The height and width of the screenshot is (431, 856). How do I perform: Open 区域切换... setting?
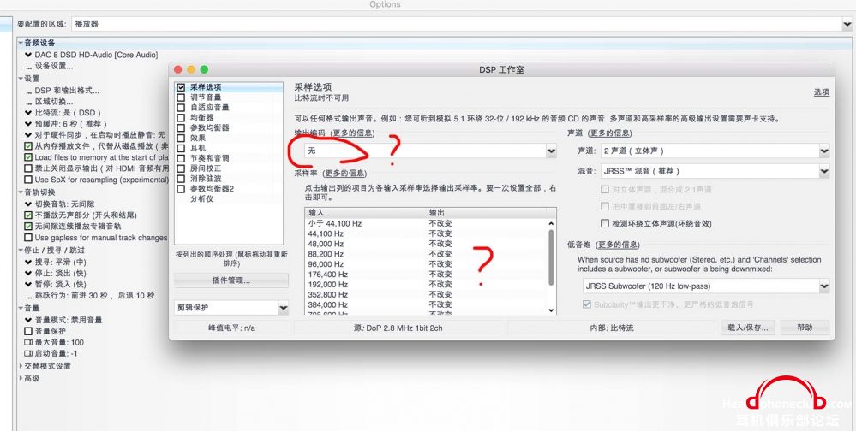click(49, 102)
